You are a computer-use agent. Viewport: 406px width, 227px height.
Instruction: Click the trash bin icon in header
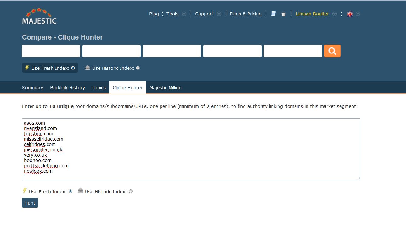click(283, 14)
